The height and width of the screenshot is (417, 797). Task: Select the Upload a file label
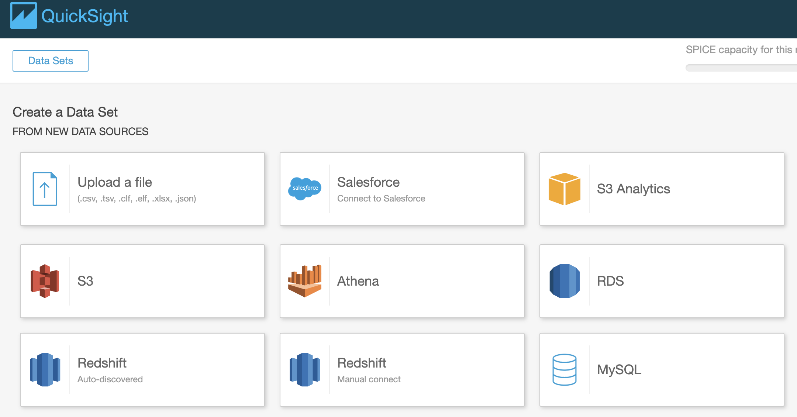coord(115,182)
